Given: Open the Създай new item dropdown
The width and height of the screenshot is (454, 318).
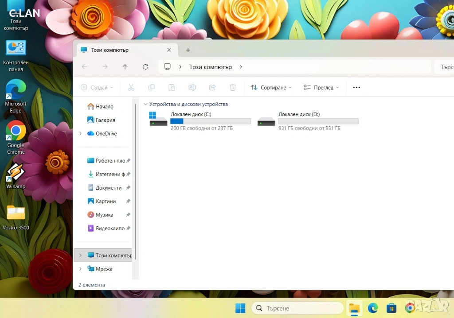Looking at the screenshot, I should [x=97, y=88].
